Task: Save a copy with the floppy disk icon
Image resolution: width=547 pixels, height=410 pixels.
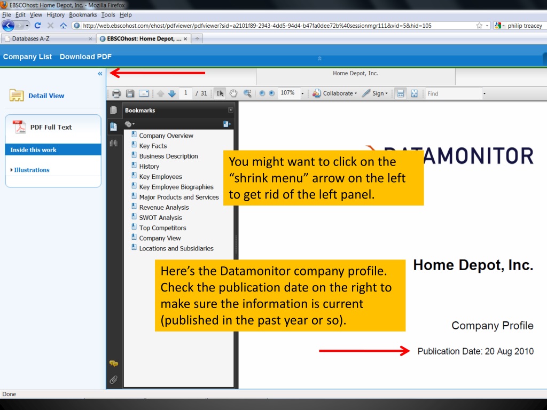Action: click(x=130, y=93)
